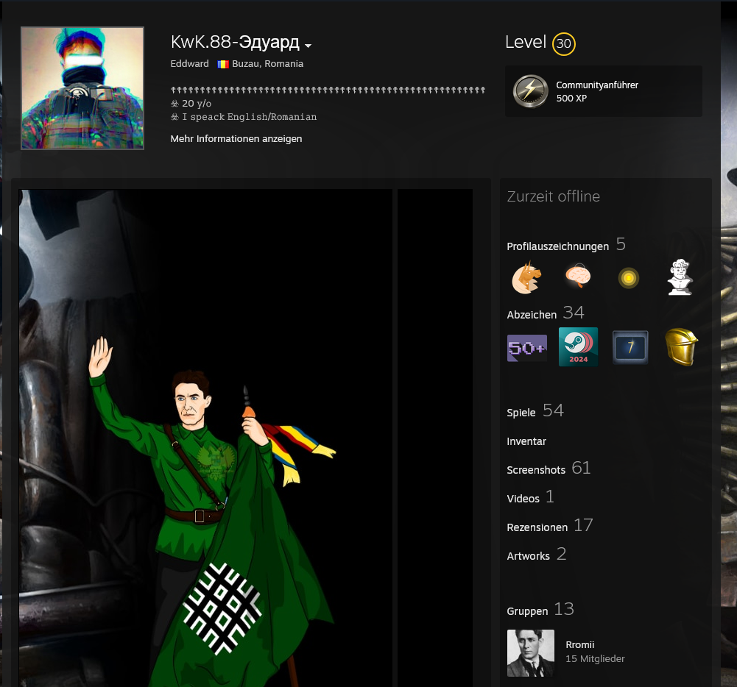737x687 pixels.
Task: Open the Screenshots section
Action: (536, 470)
